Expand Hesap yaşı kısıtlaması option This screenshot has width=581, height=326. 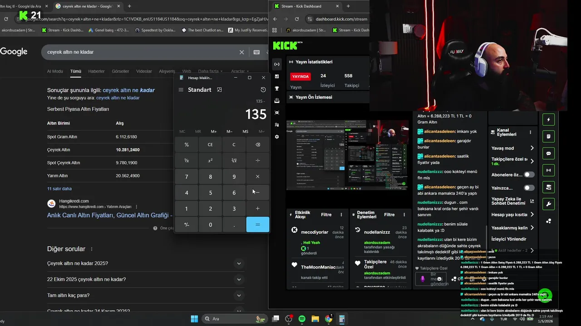click(x=513, y=215)
